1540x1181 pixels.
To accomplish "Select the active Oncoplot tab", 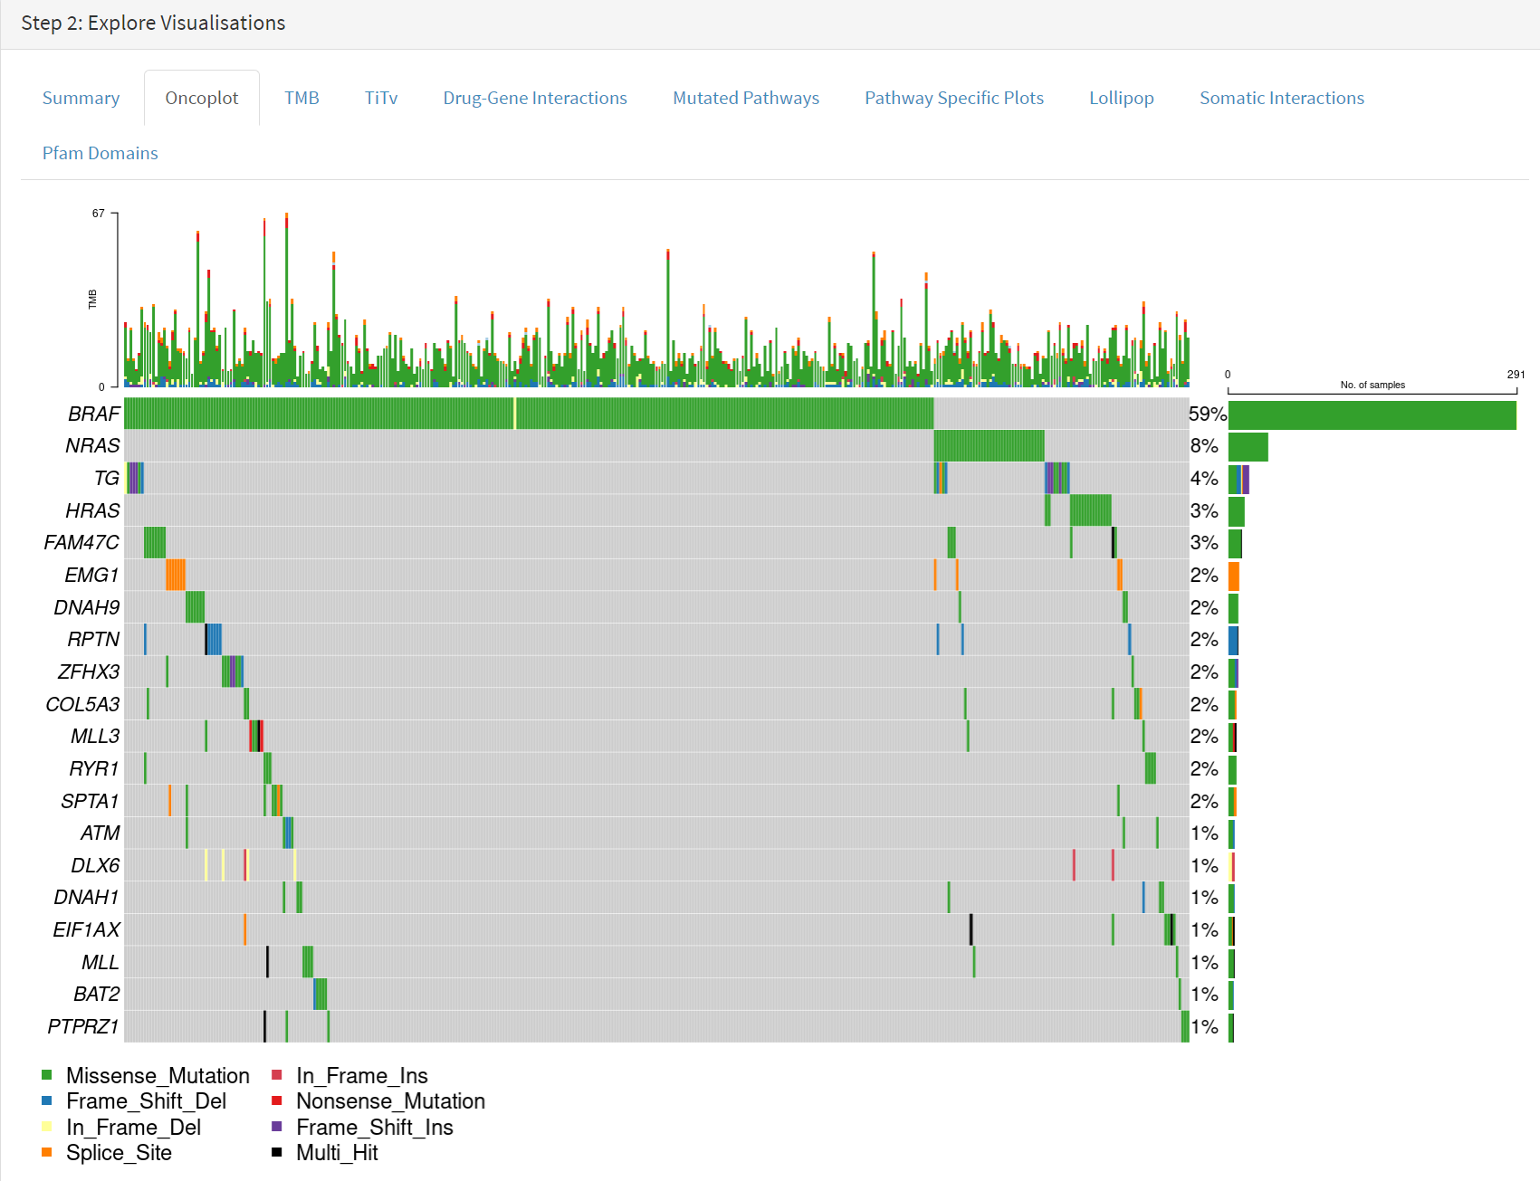I will coord(202,98).
